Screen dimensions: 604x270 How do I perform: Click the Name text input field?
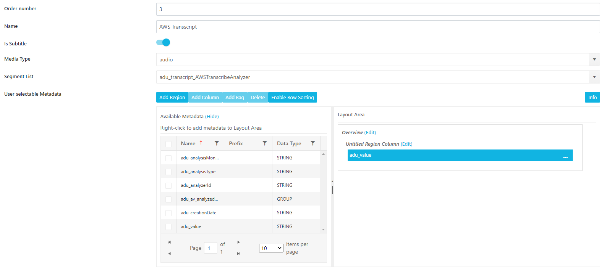tap(378, 27)
